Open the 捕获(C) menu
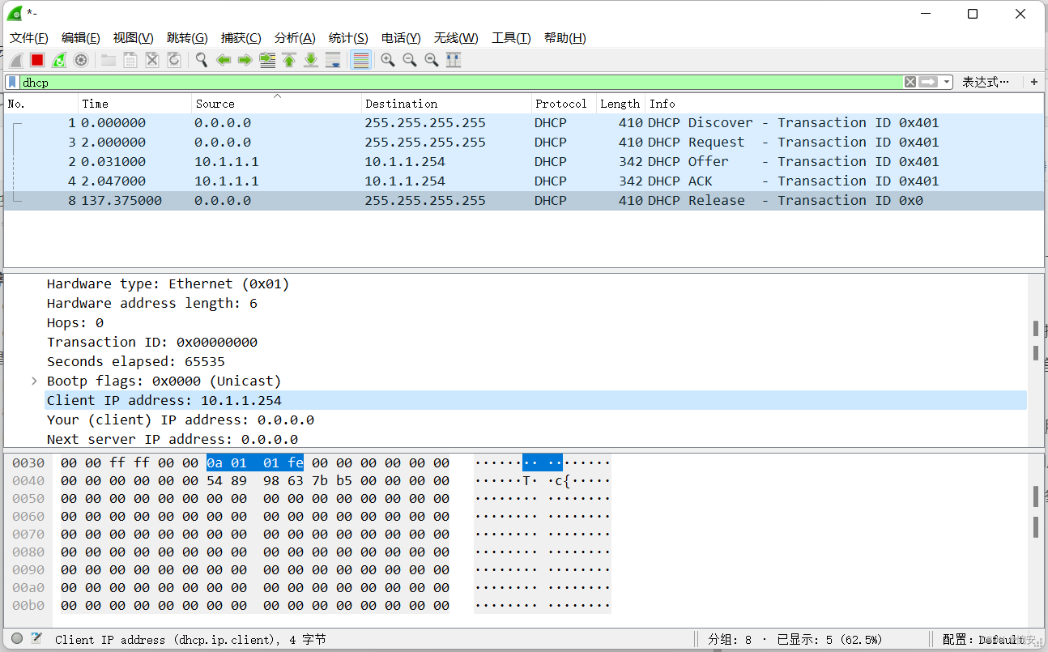This screenshot has width=1048, height=652. pyautogui.click(x=241, y=38)
